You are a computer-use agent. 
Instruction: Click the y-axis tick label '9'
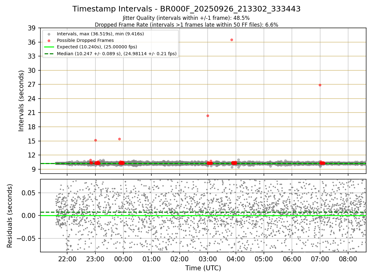[33, 169]
